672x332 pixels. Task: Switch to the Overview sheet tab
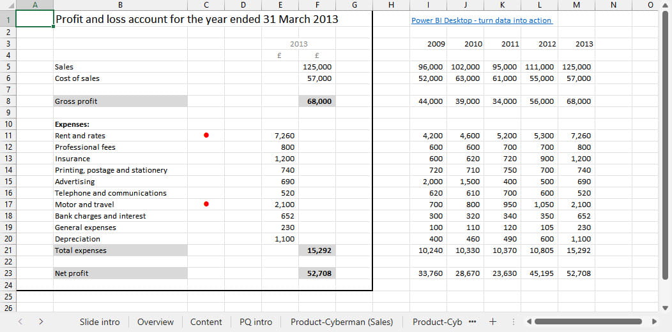[x=155, y=322]
